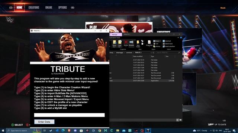Open the weather widget showing Cloudy
The image size is (238, 133).
pyautogui.click(x=200, y=130)
